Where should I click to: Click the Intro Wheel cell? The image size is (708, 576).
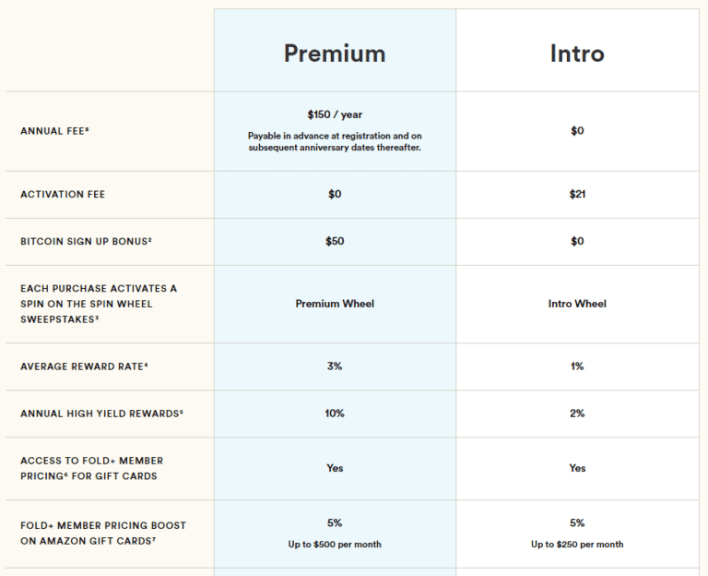click(577, 304)
